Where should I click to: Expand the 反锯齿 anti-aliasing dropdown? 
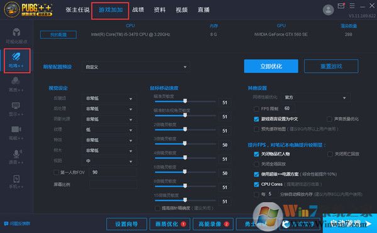109,99
